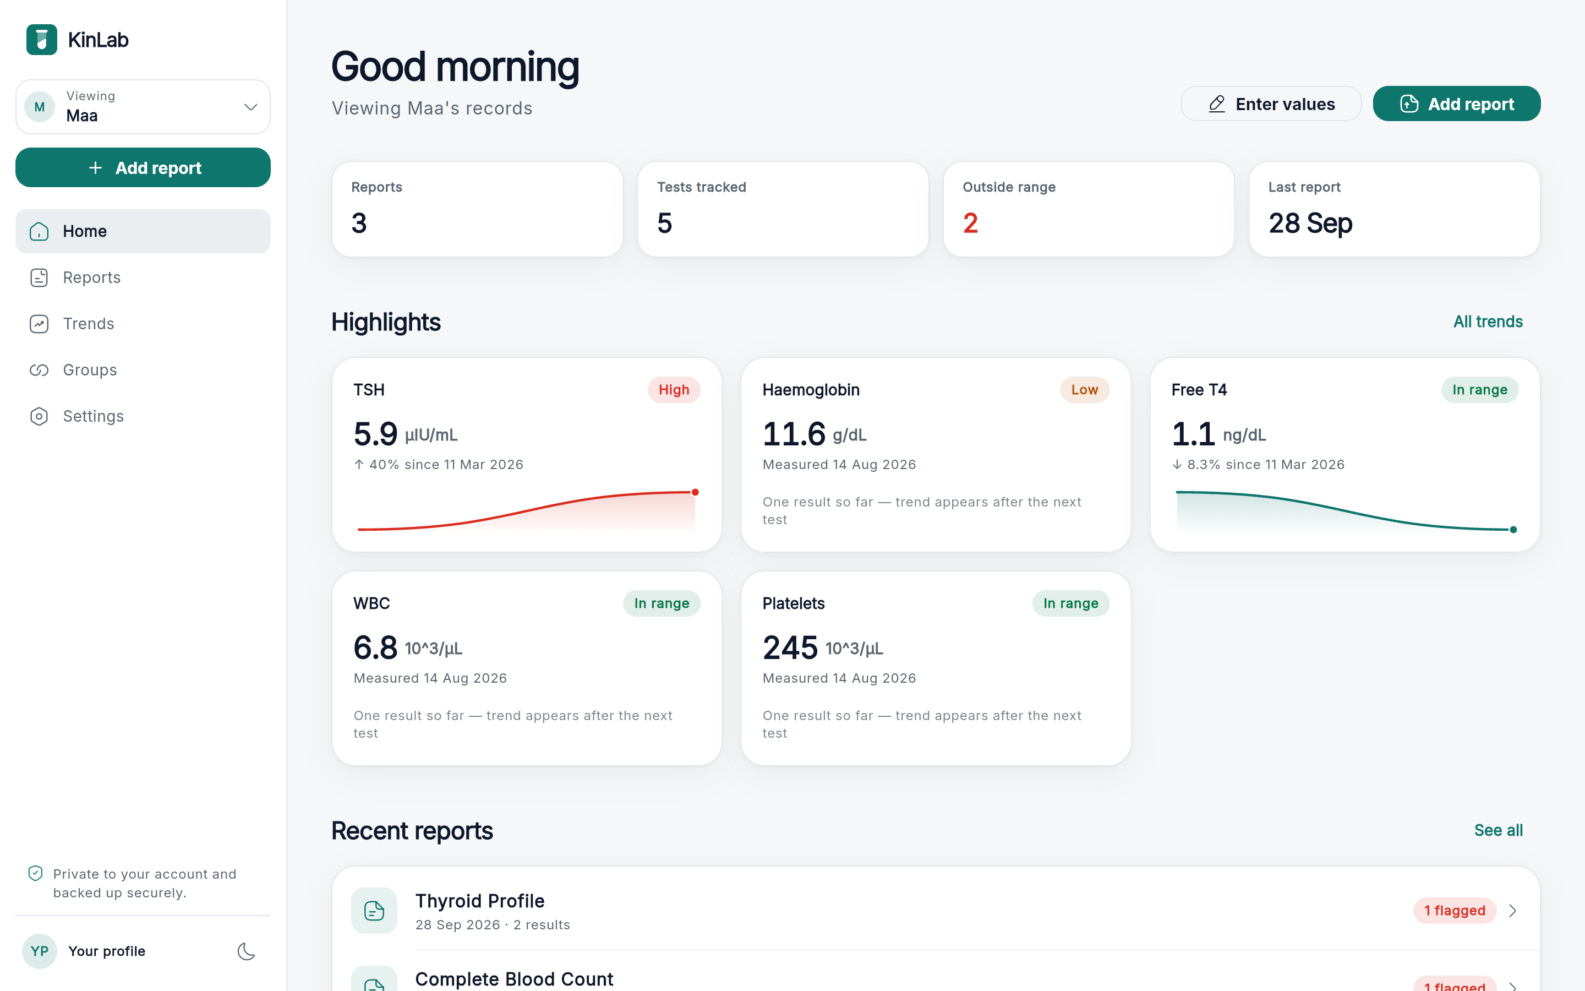Click the Outside range stat card

tap(1089, 209)
